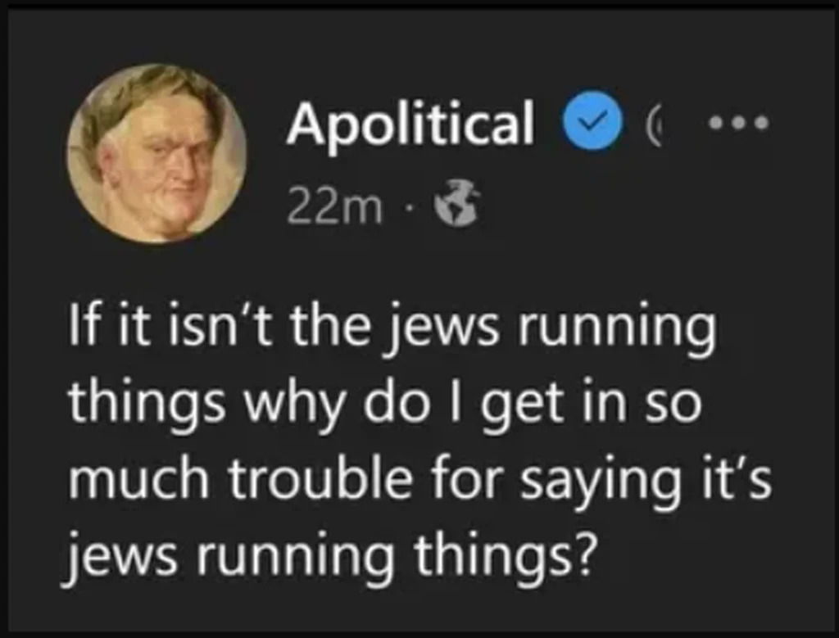Image resolution: width=839 pixels, height=638 pixels.
Task: Open the permalink from the 22m label
Action: (334, 209)
